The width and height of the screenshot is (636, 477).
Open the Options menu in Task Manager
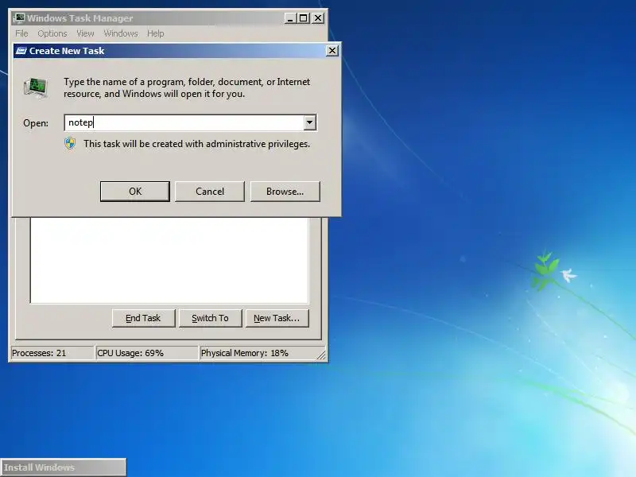(52, 33)
